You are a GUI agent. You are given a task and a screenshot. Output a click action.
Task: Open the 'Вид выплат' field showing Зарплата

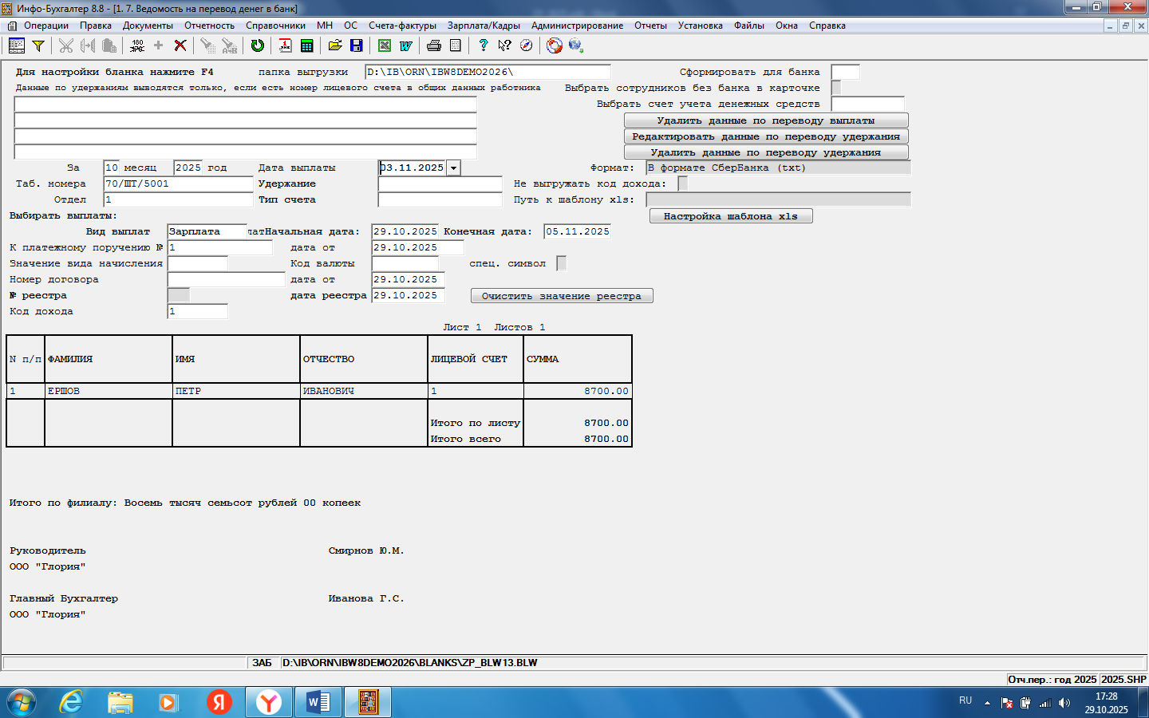(x=207, y=231)
